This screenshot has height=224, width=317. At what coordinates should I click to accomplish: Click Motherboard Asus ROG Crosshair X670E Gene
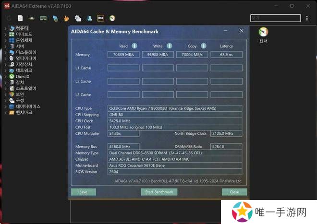[x=175, y=165]
